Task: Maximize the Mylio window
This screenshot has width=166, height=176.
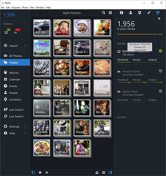Action: (x=153, y=3)
